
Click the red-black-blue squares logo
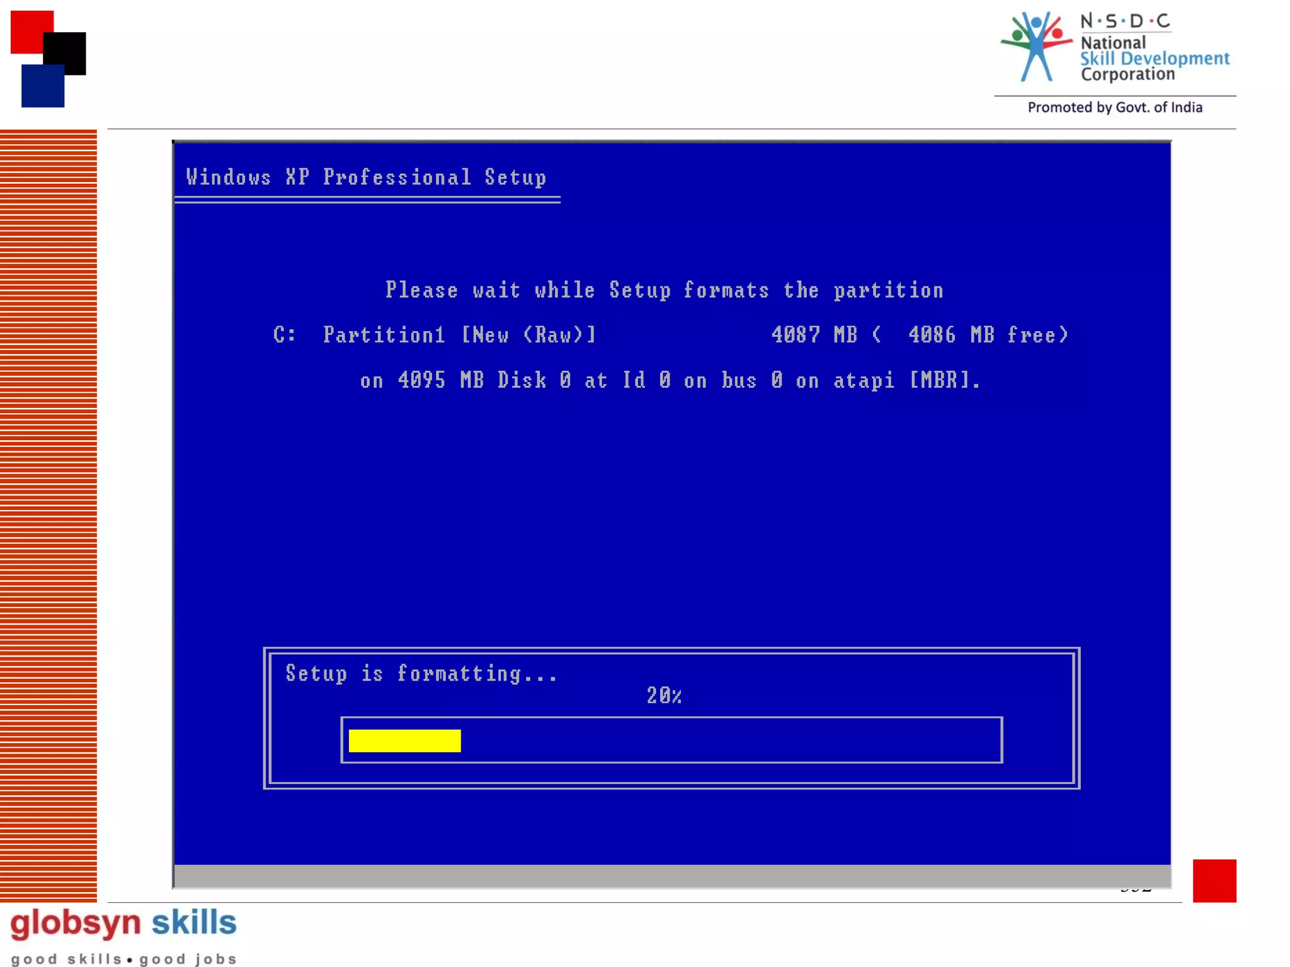tap(48, 59)
